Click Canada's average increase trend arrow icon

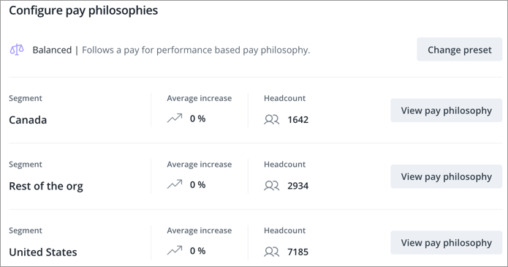(x=175, y=119)
